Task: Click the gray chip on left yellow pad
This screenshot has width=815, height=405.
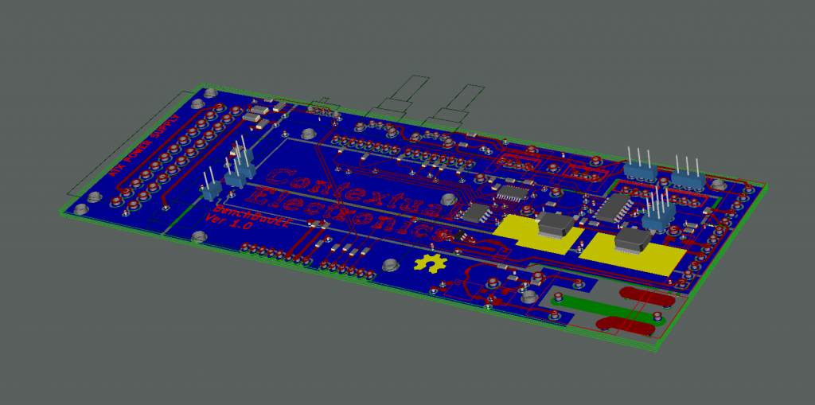Action: click(554, 225)
